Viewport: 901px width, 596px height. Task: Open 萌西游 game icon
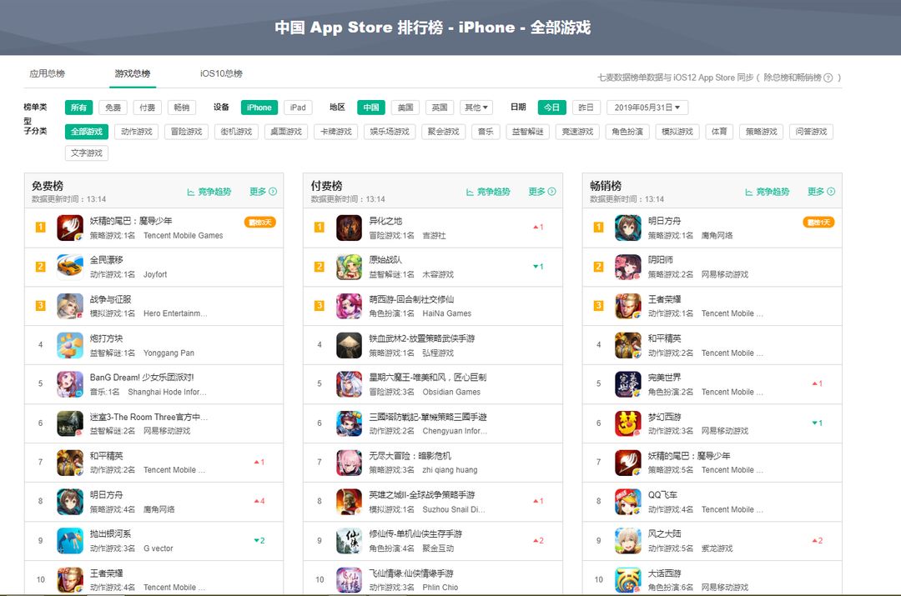coord(349,305)
